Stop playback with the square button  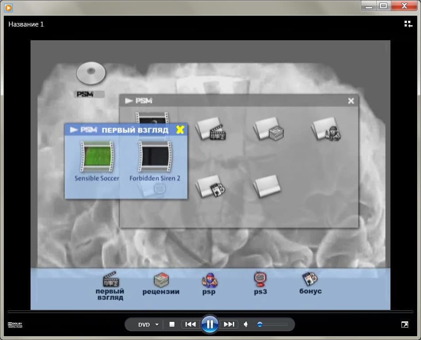(172, 325)
